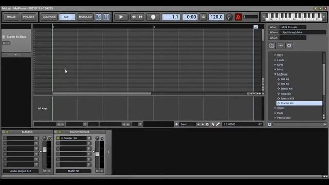Select the pencil draw tool
Image resolution: width=329 pixels, height=185 pixels.
pos(218,124)
